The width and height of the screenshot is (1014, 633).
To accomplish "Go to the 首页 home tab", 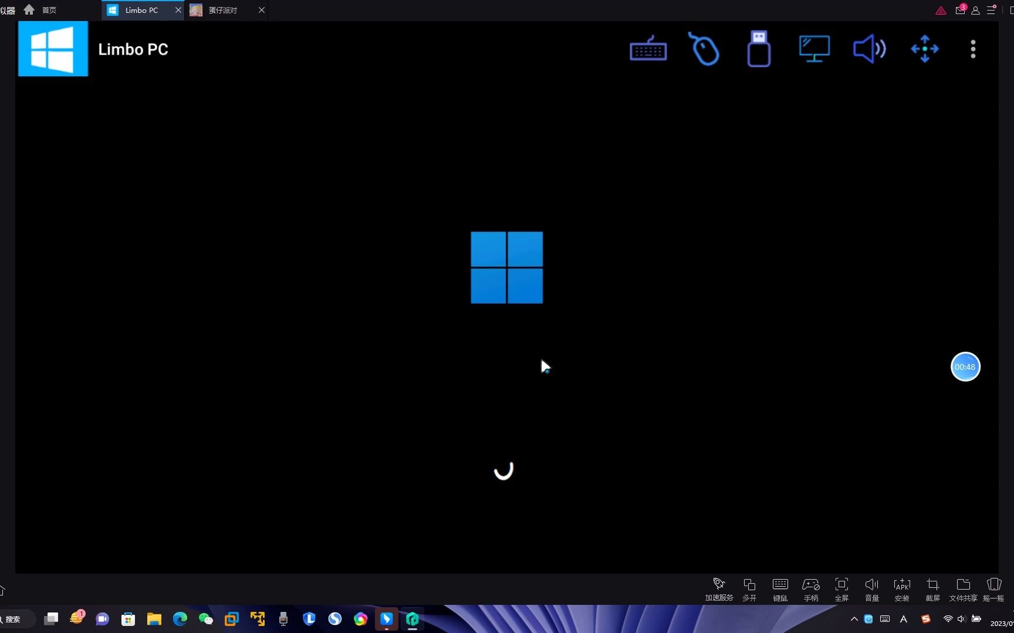I will pyautogui.click(x=40, y=10).
